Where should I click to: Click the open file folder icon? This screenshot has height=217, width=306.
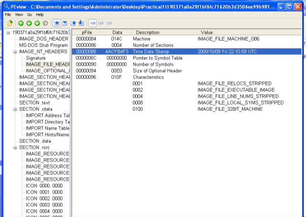click(x=10, y=23)
